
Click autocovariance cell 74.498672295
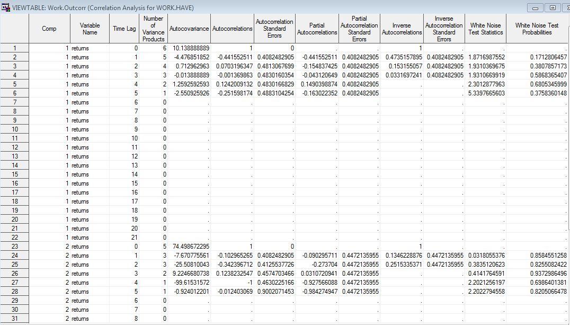point(189,247)
